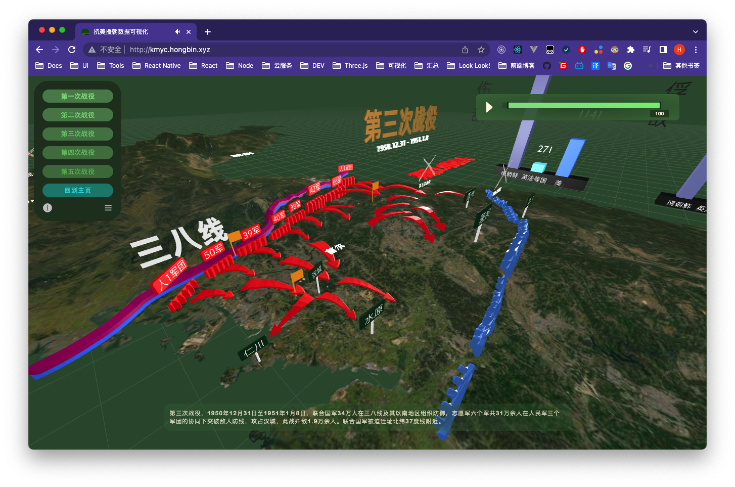This screenshot has width=735, height=487.
Task: Open the red G bookmark
Action: 563,66
